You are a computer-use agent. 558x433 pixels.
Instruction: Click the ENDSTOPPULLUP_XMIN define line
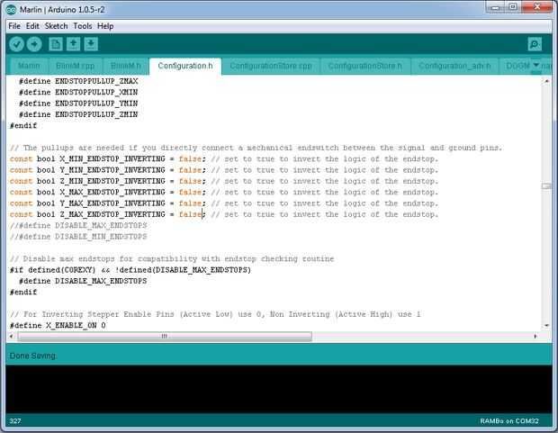(x=78, y=92)
